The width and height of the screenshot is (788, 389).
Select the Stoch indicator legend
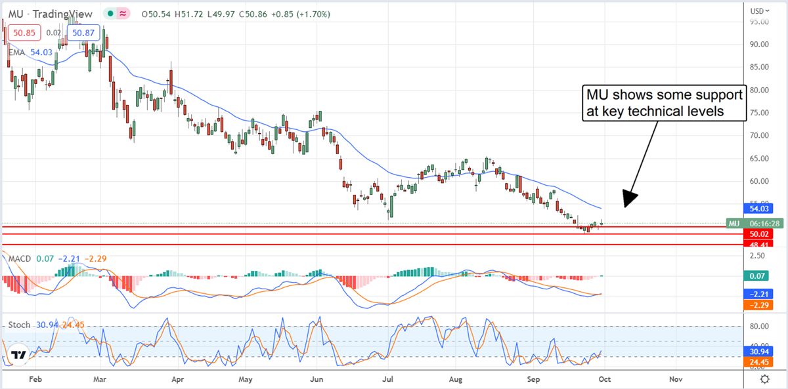pyautogui.click(x=18, y=325)
